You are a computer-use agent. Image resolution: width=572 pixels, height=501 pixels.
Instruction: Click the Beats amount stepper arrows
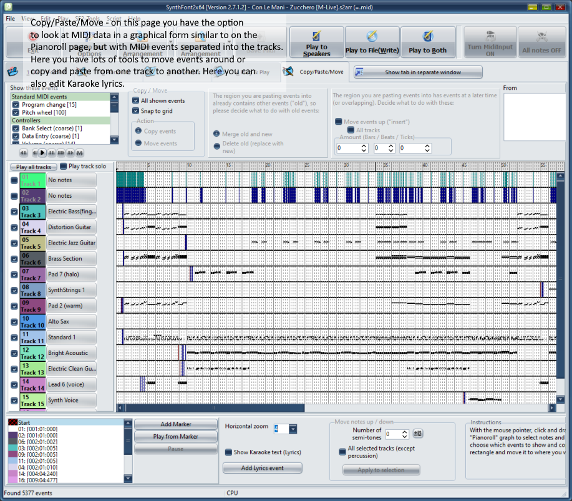pos(390,148)
